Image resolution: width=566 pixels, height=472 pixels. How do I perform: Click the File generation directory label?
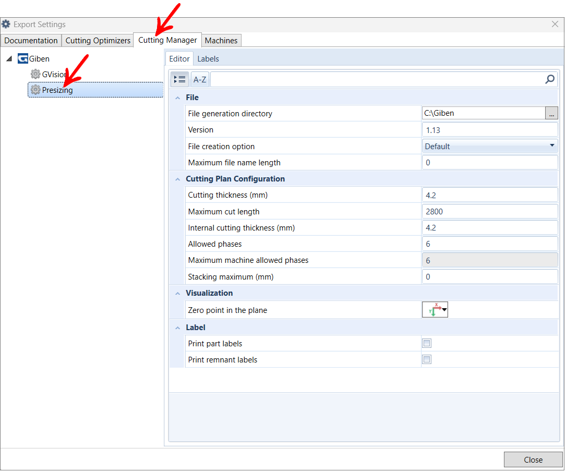click(x=230, y=114)
